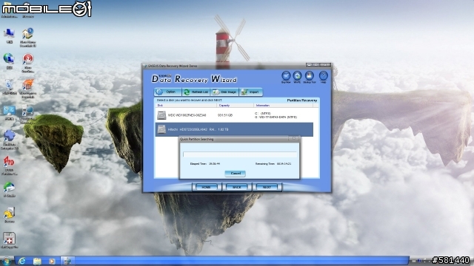474x266 pixels.
Task: Click the Option toolbar button
Action: (168, 92)
